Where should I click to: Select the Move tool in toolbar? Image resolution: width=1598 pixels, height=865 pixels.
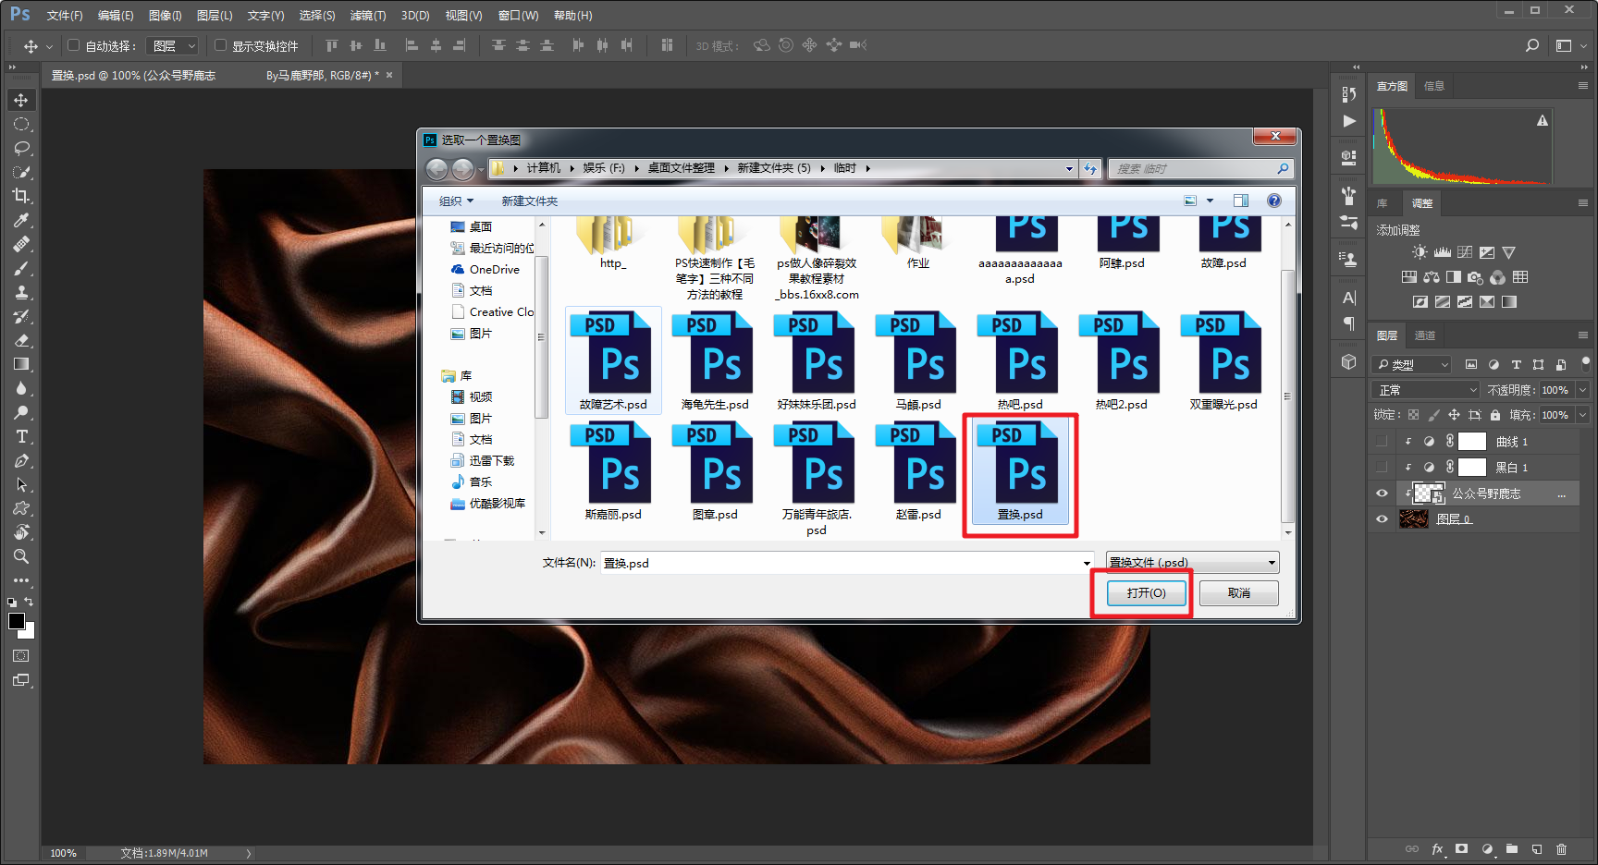click(20, 100)
